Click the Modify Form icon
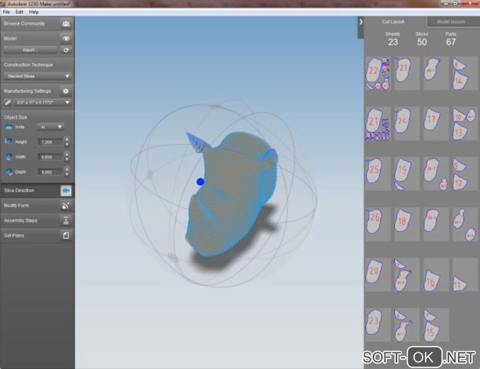The image size is (480, 369). (66, 206)
